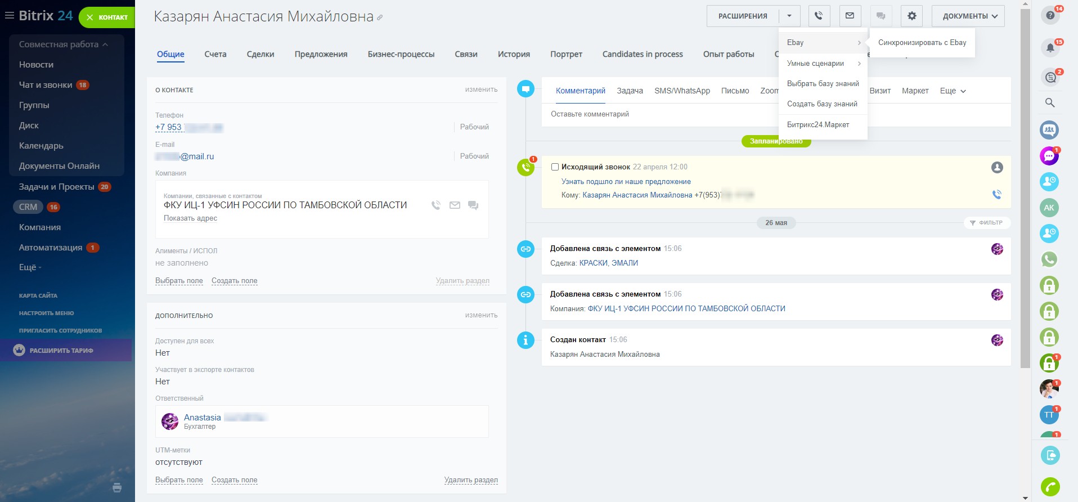Screen dimensions: 1078x502
Task: Call company via phone icon in company card
Action: 435,205
